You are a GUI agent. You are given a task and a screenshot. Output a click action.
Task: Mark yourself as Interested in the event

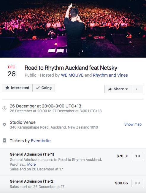tap(17, 88)
